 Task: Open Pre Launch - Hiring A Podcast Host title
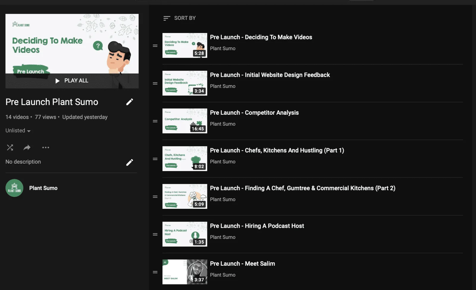pos(257,226)
